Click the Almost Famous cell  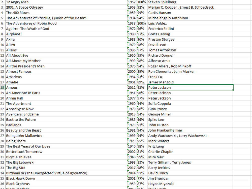point(66,71)
